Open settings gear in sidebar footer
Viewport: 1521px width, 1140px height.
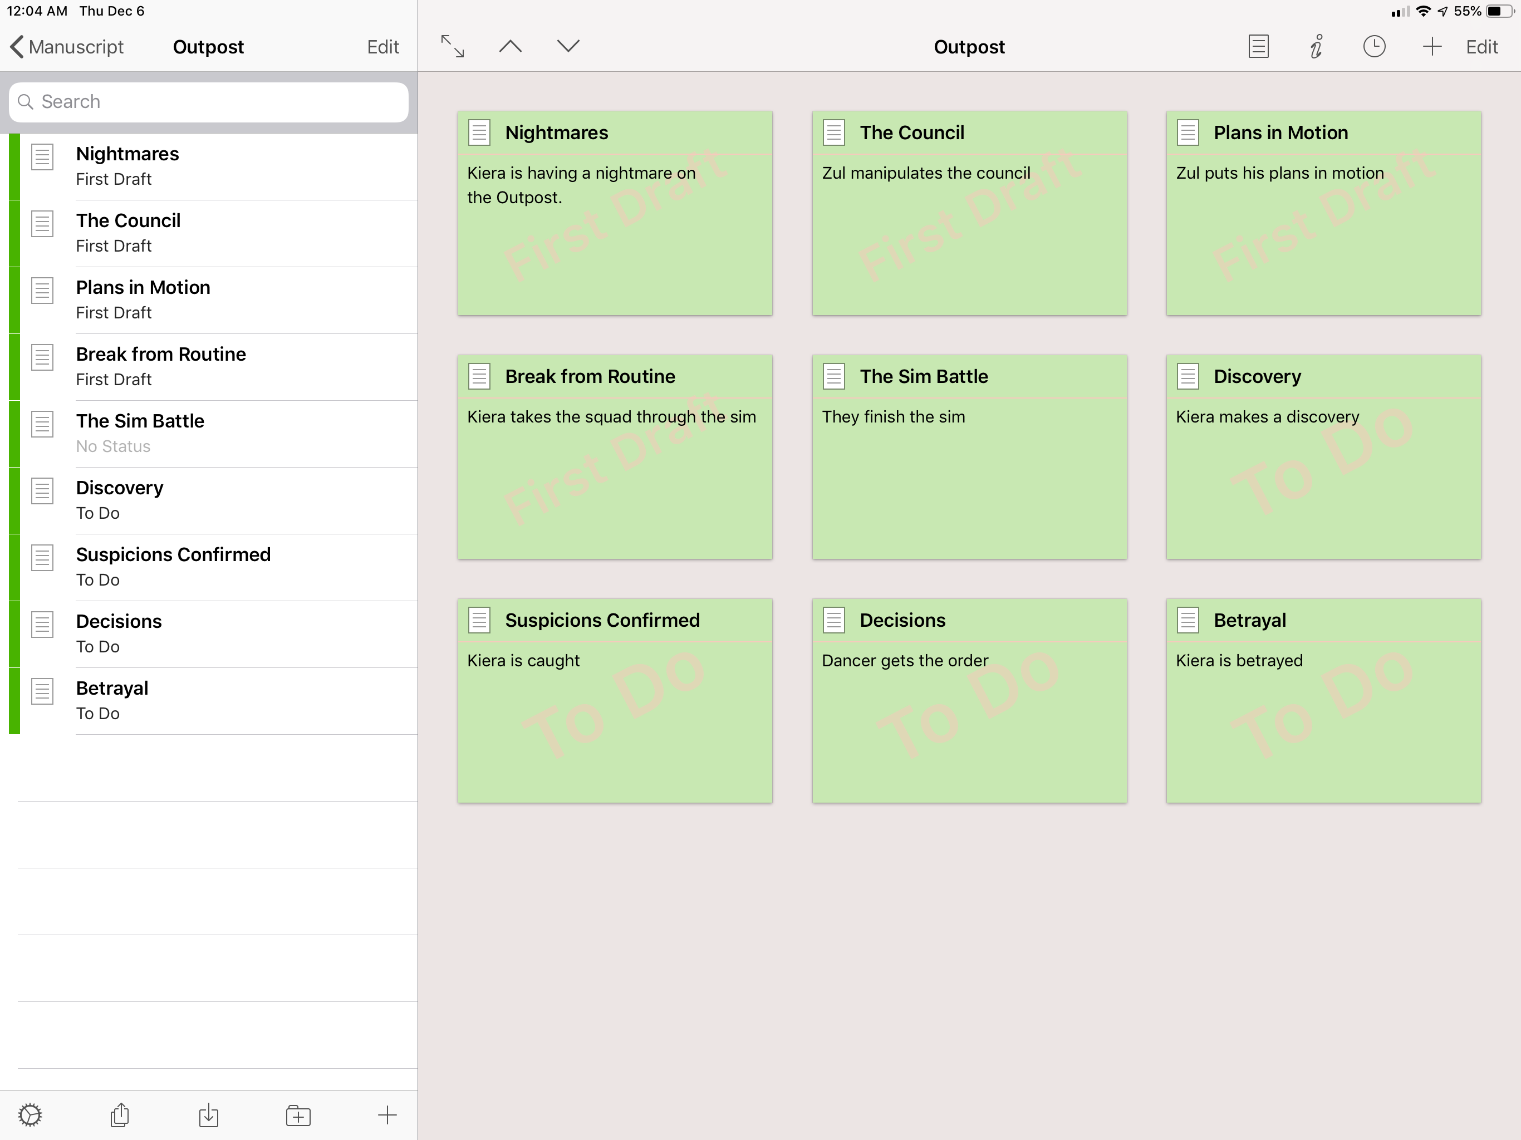tap(30, 1114)
